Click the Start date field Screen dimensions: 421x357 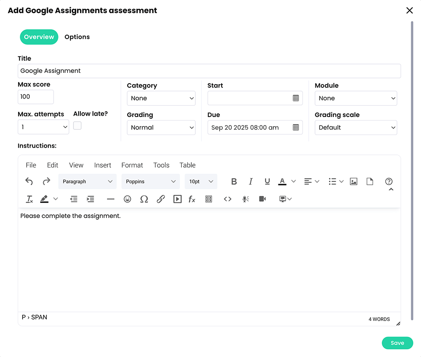tap(255, 98)
